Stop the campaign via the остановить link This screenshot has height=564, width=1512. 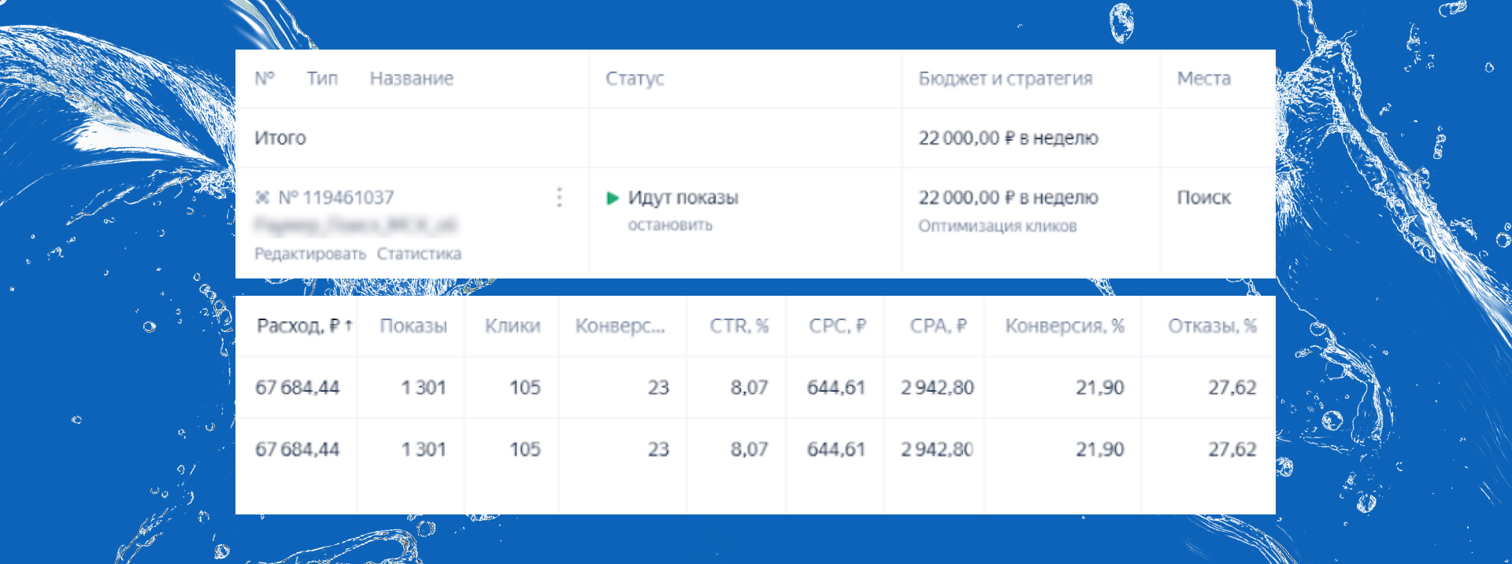click(x=669, y=226)
